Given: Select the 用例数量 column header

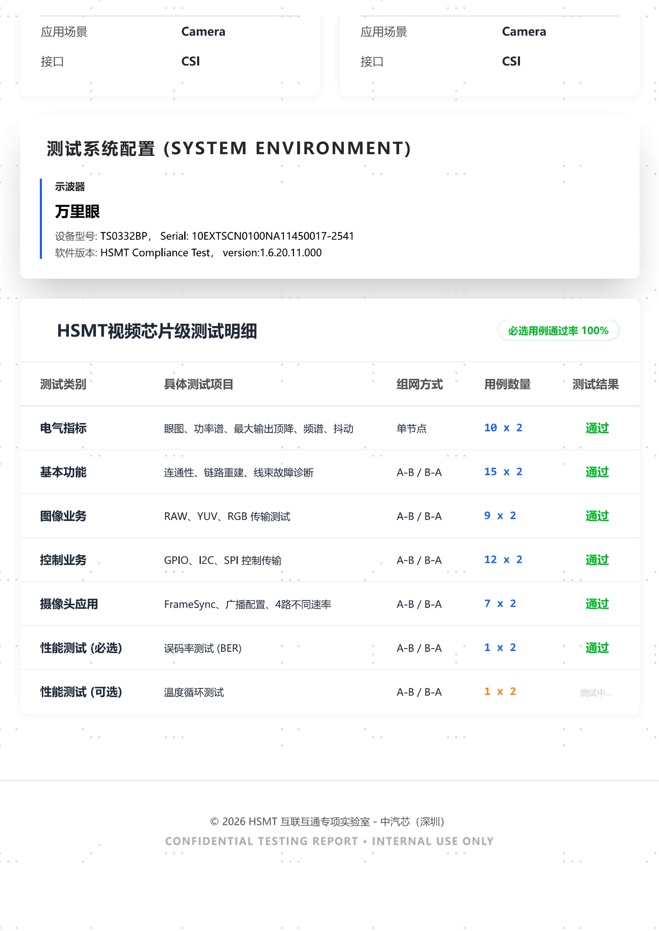Looking at the screenshot, I should click(507, 384).
